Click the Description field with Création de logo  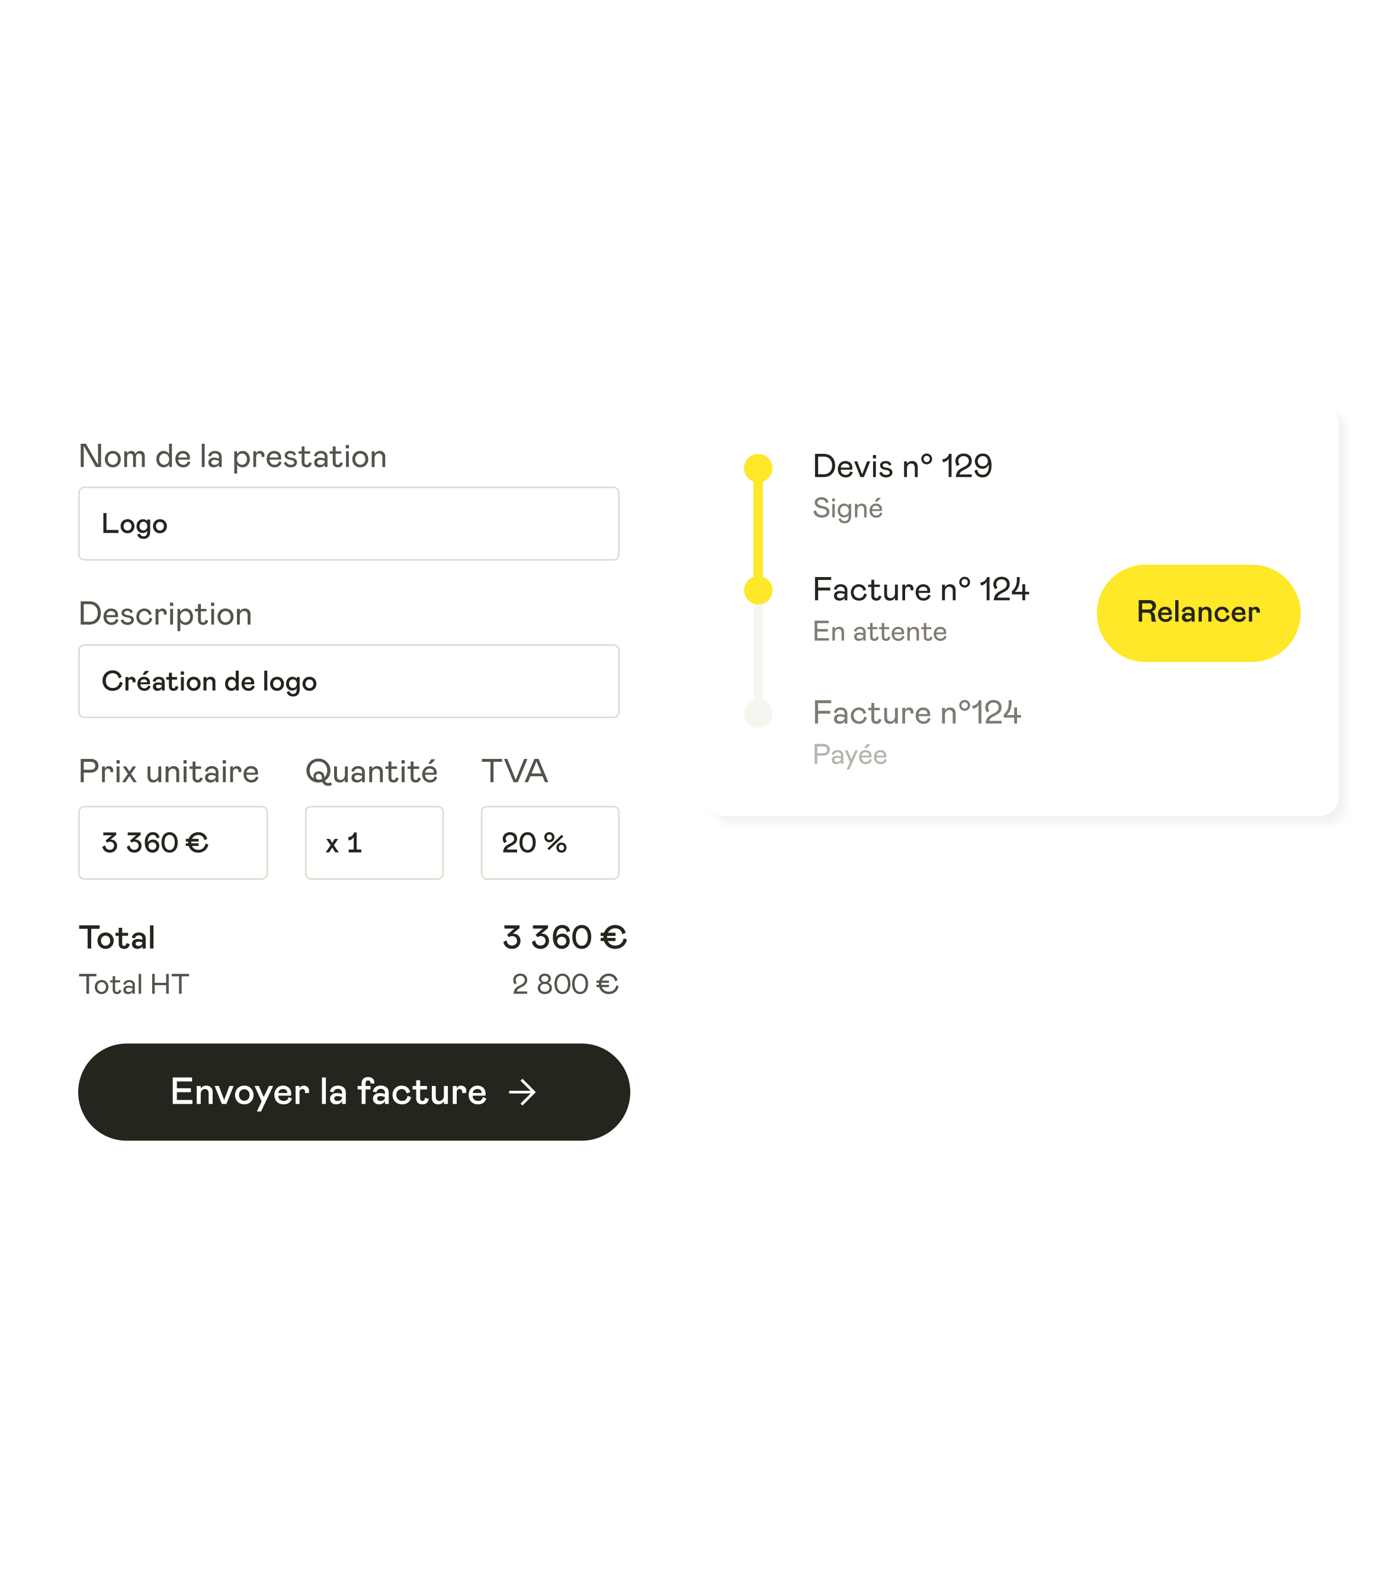(348, 681)
